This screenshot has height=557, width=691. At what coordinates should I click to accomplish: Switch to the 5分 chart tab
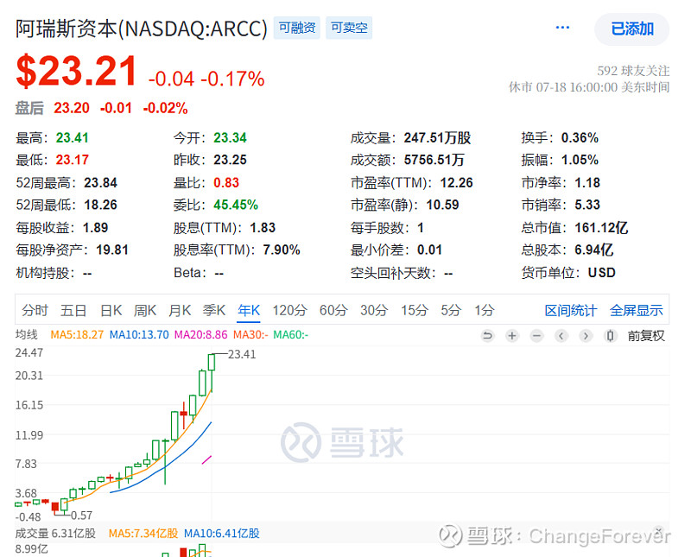[x=451, y=310]
